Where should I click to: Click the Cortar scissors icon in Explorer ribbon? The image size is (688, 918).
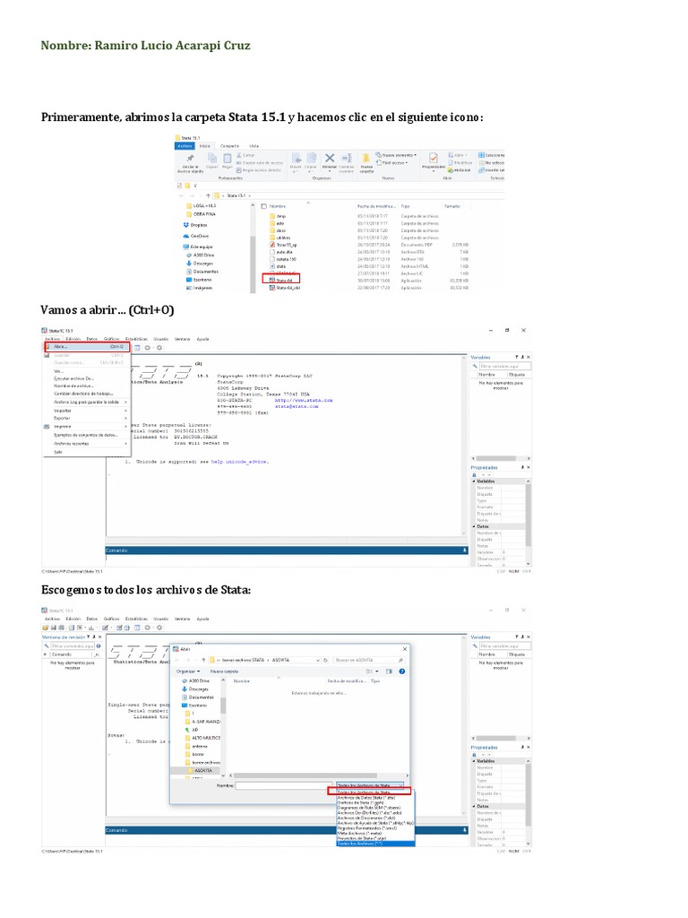coord(238,155)
